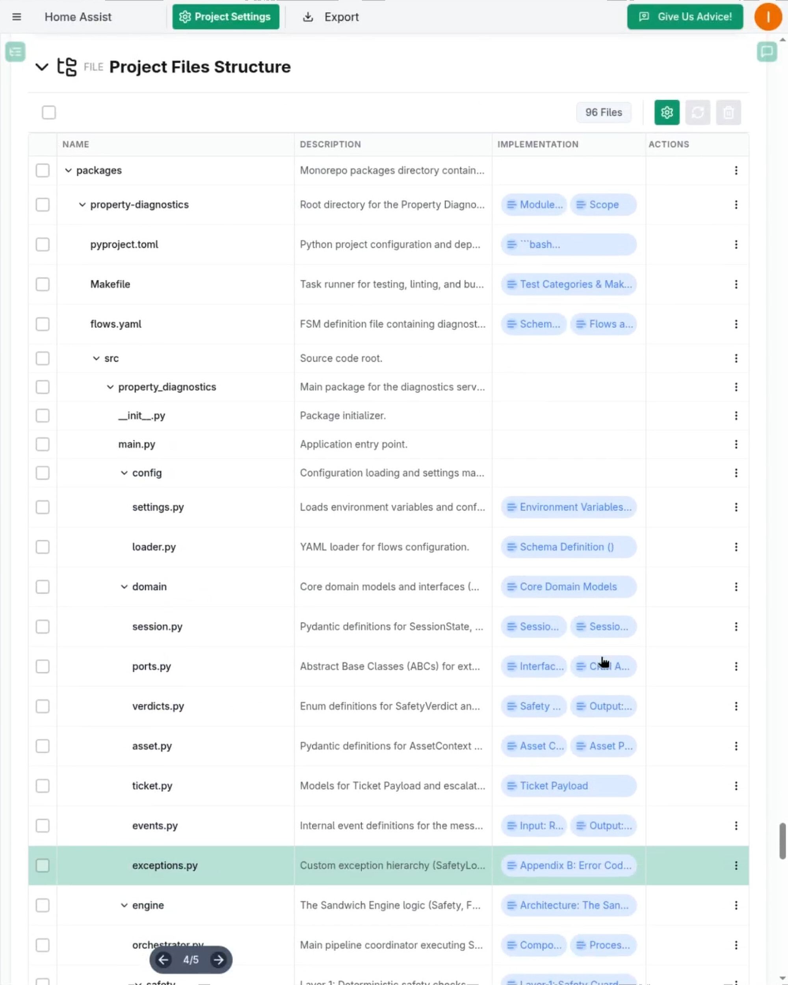Open the chat comments panel icon
The image size is (788, 985).
pyautogui.click(x=767, y=52)
